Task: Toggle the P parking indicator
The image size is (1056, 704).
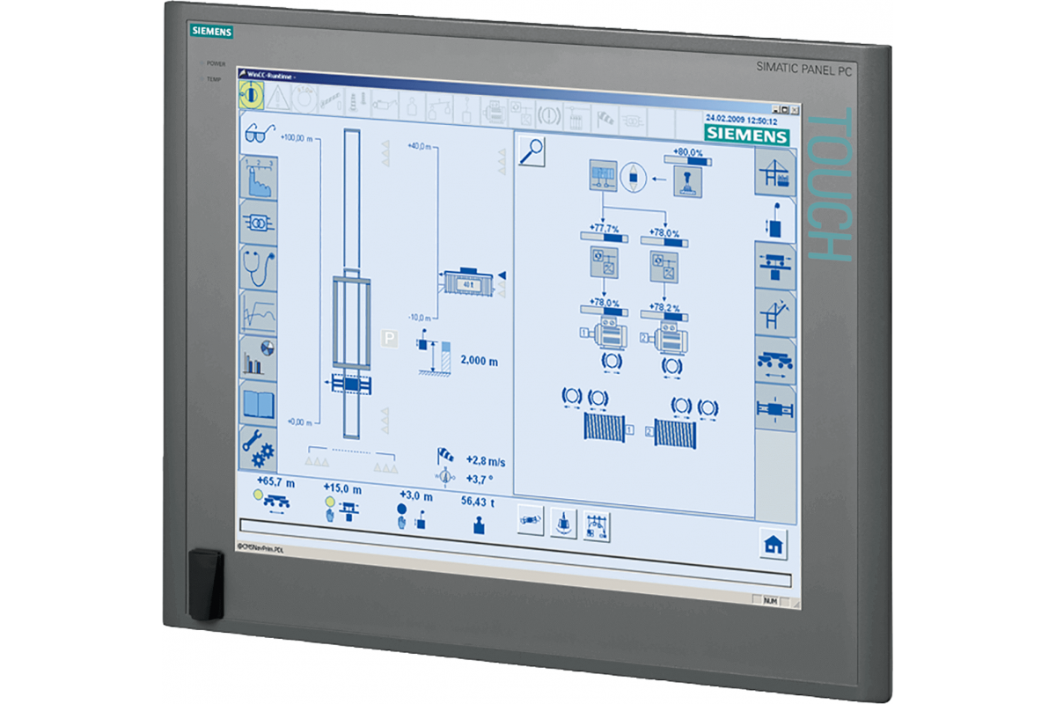Action: pos(387,337)
